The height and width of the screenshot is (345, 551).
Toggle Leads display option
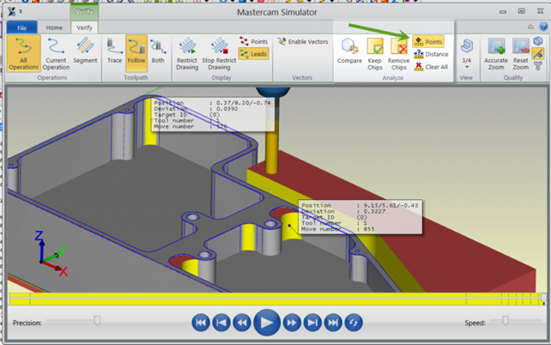(x=254, y=54)
